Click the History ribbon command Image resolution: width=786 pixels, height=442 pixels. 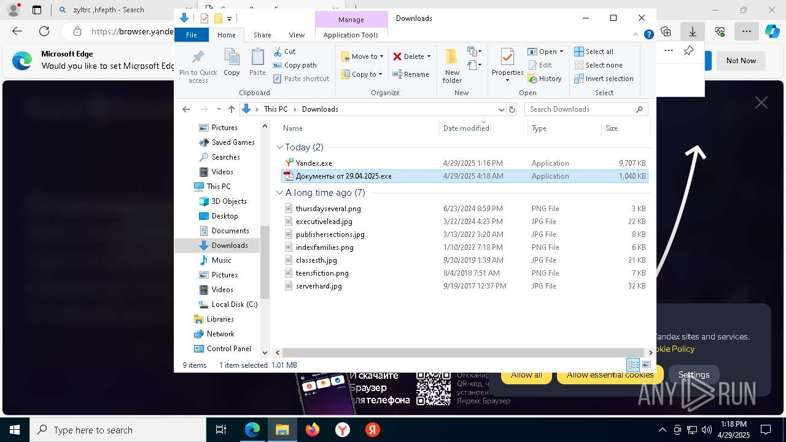544,79
